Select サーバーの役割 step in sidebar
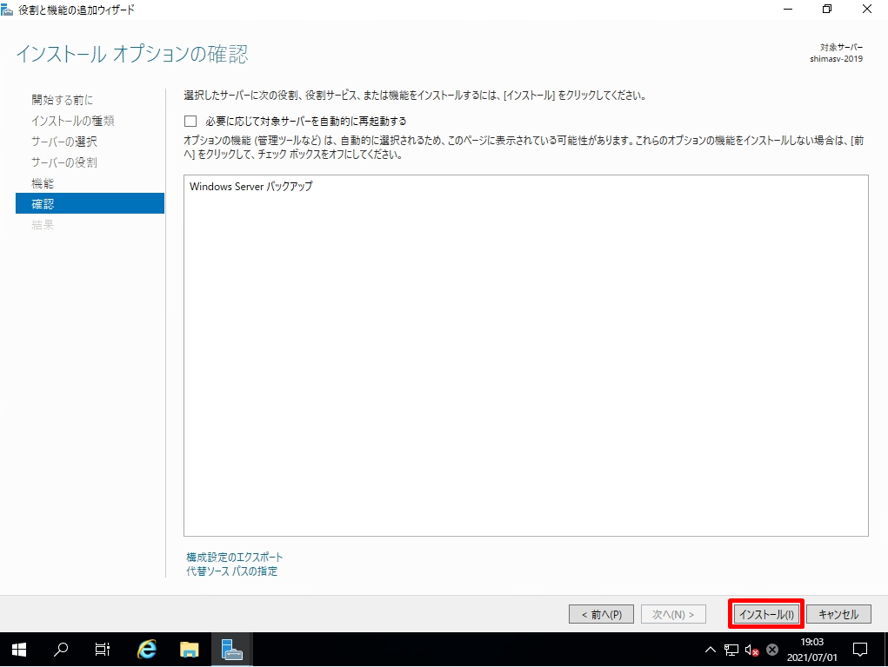888x667 pixels. (x=64, y=162)
